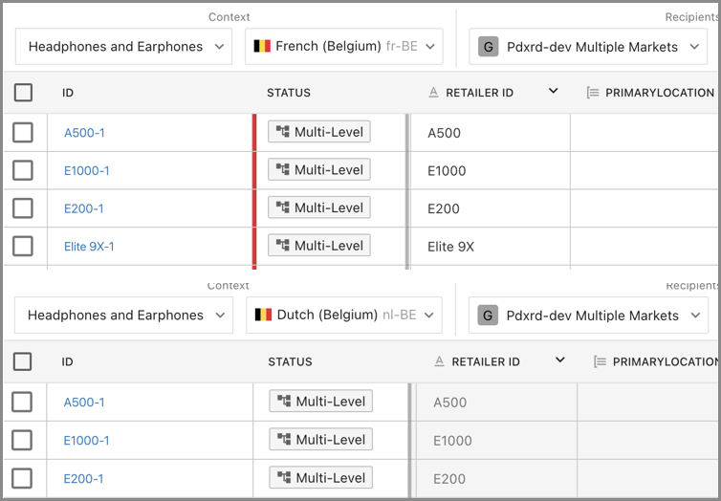
Task: Click the hierarchy icon in the Elite 9X-1 row status
Action: point(282,246)
